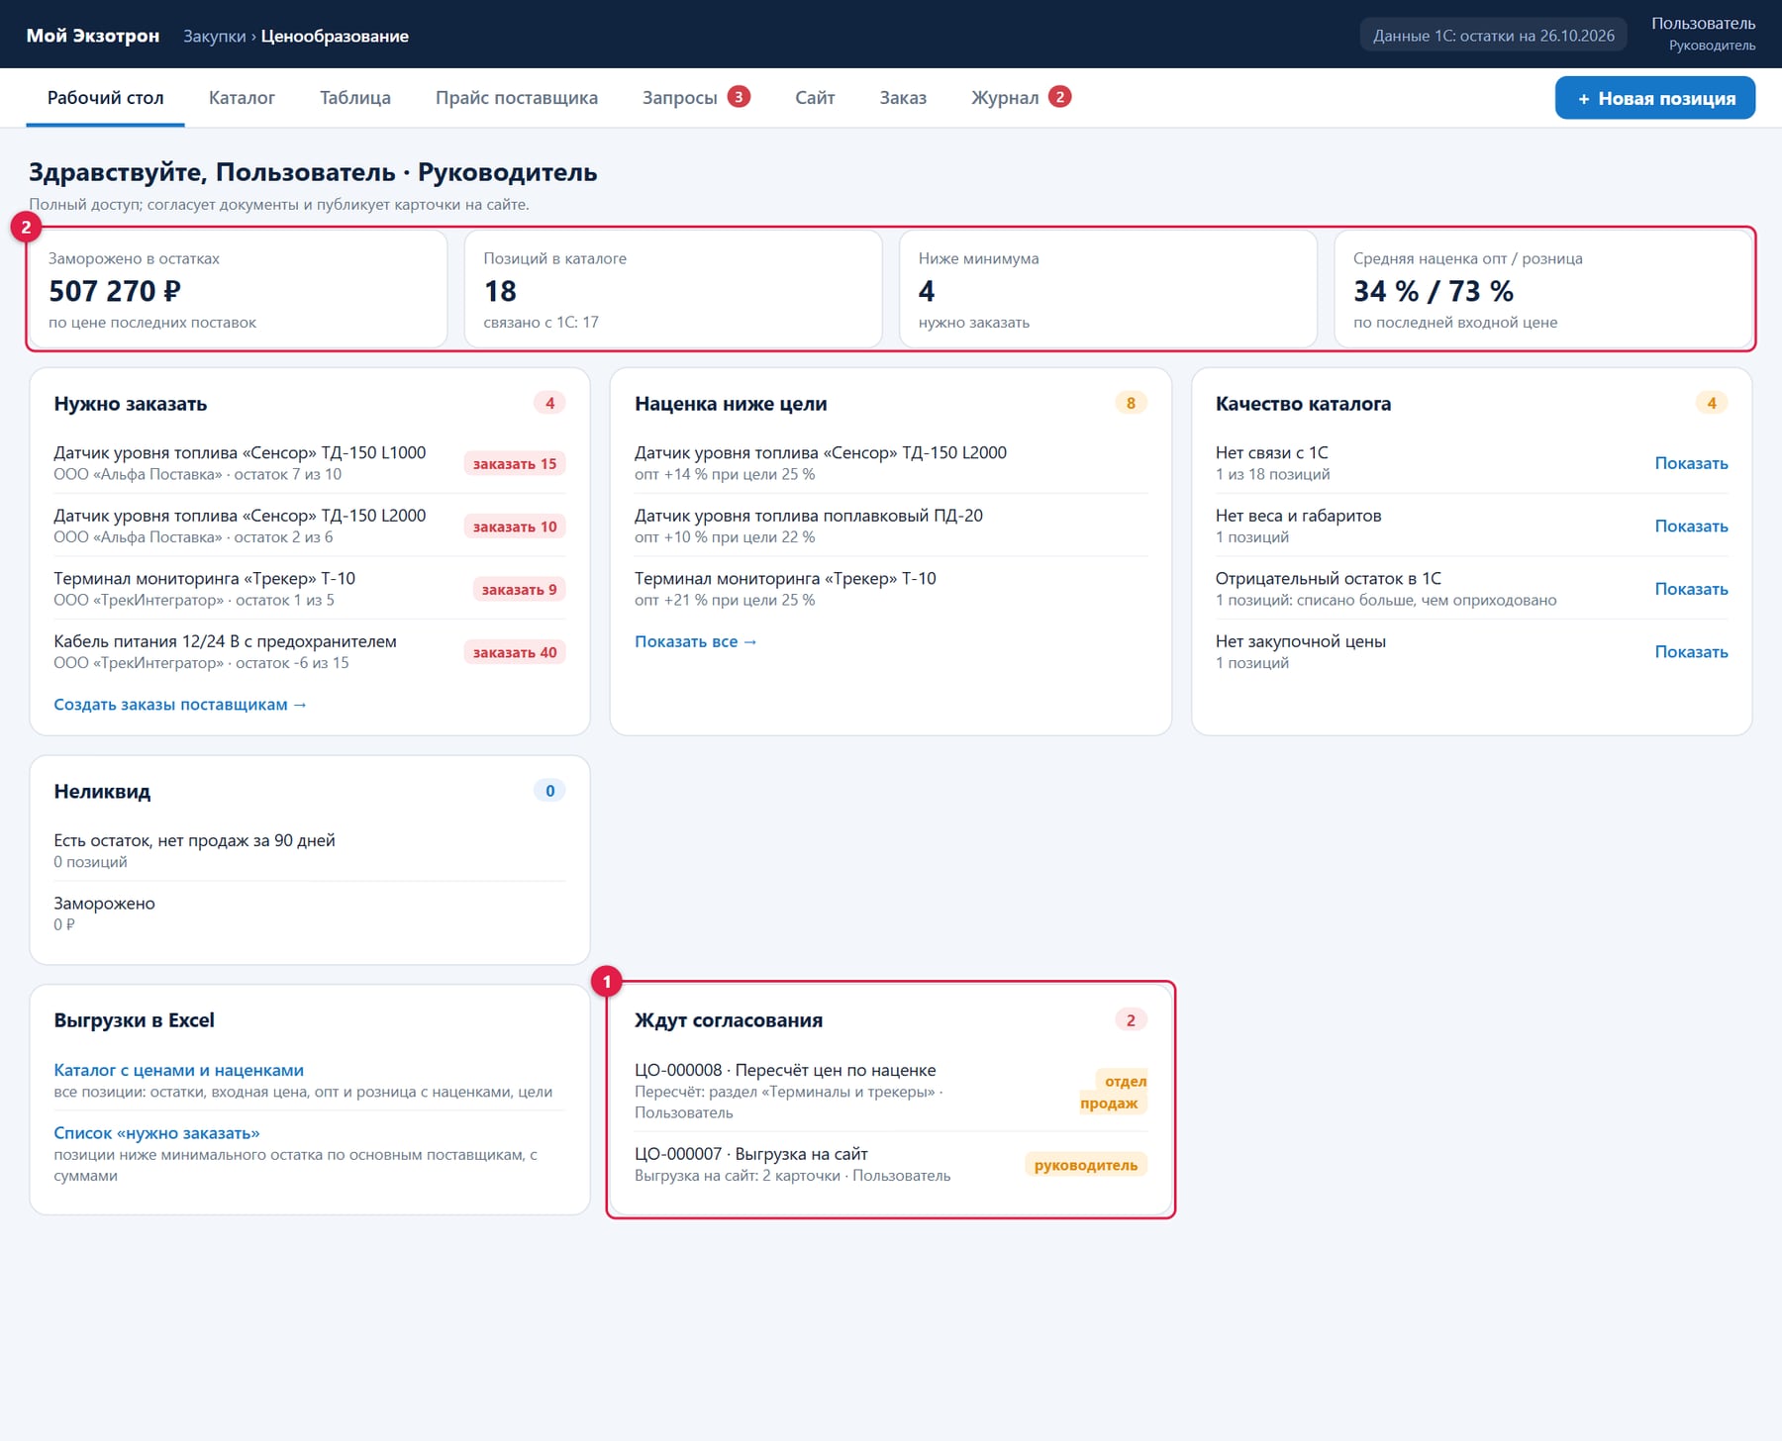This screenshot has width=1782, height=1441.
Task: Click the count badge in Качество каталога card
Action: click(x=1712, y=403)
